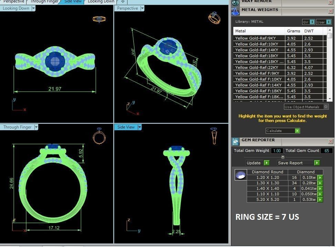
Task: Click the axis gizmo in the Perspective viewport
Action: coord(132,108)
